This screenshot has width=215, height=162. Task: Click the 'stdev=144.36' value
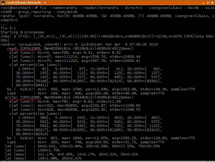[x=153, y=89]
